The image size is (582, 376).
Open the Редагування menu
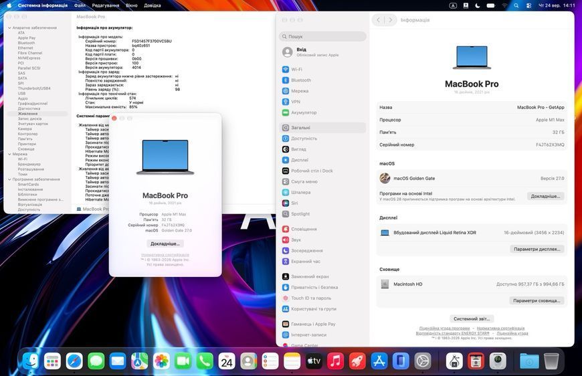pyautogui.click(x=106, y=5)
